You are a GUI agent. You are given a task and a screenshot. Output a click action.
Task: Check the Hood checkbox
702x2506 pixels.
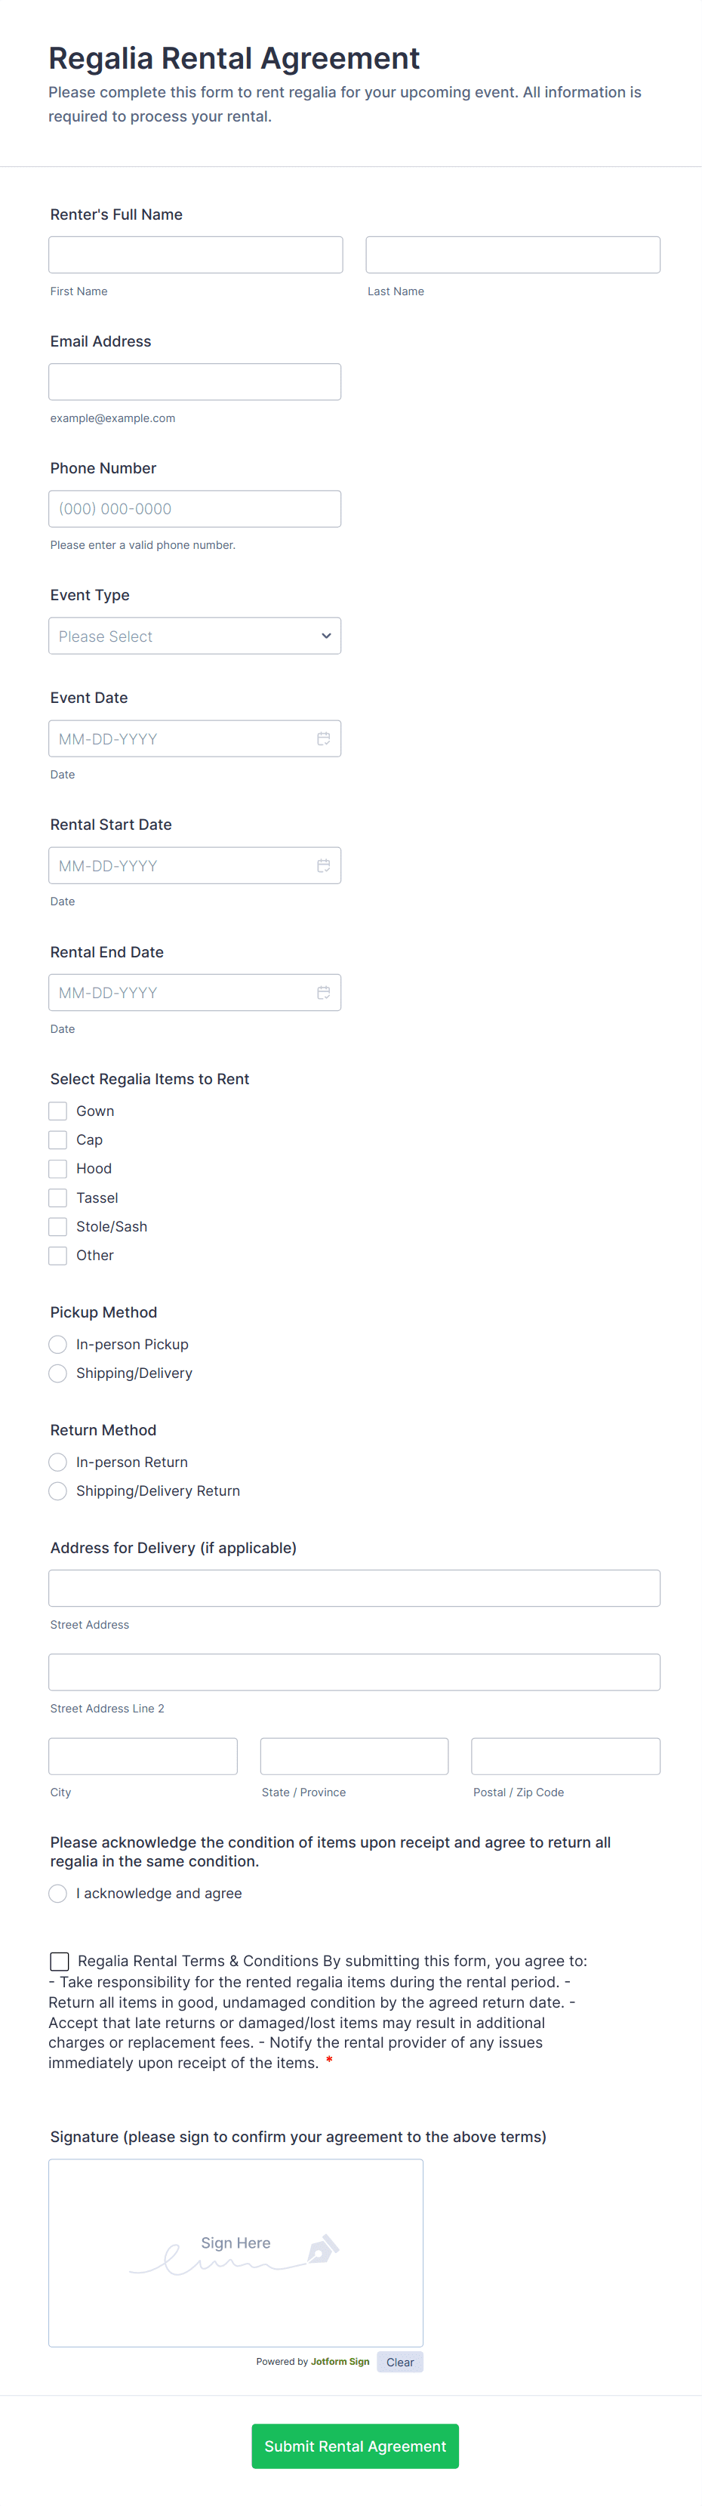(x=58, y=1168)
